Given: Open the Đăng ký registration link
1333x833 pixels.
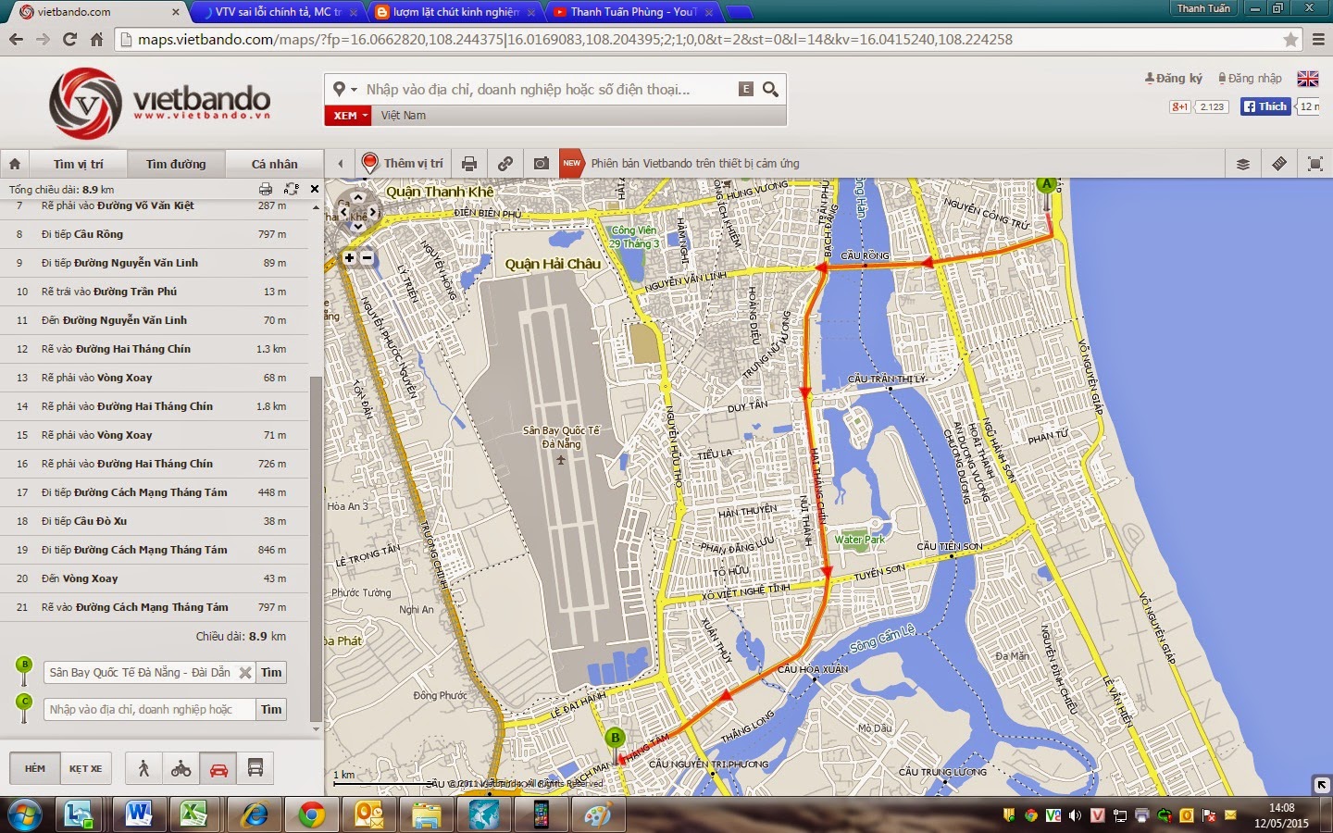Looking at the screenshot, I should [x=1174, y=79].
